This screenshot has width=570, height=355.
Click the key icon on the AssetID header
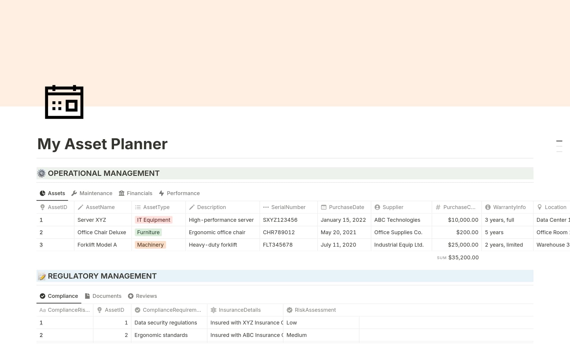[42, 207]
